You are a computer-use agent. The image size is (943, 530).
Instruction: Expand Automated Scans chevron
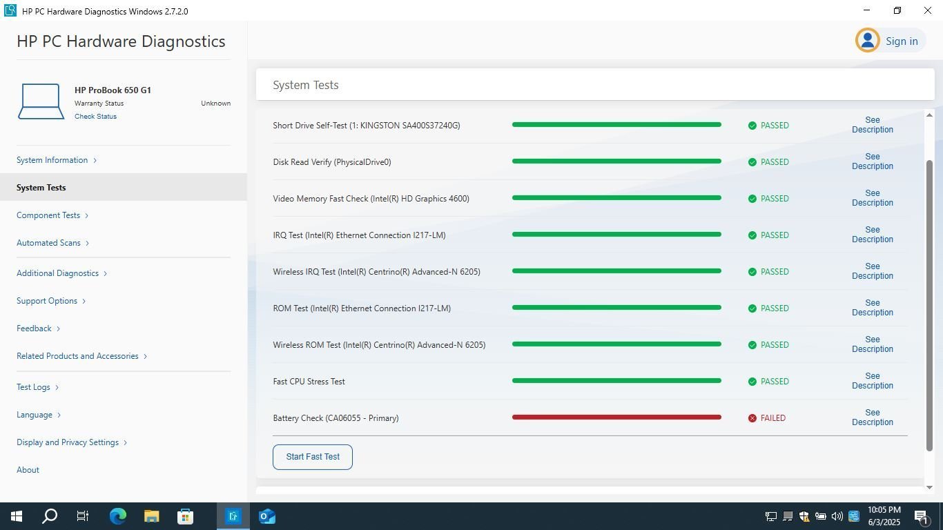[87, 243]
